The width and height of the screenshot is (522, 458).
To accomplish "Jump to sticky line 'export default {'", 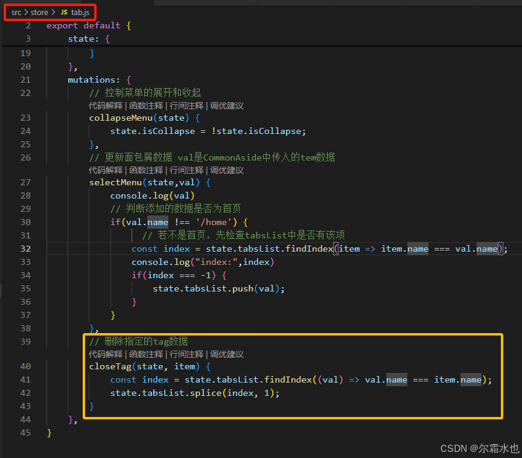I will click(89, 25).
